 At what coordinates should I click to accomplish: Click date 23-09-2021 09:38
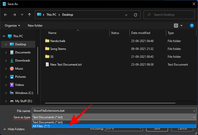142,65
